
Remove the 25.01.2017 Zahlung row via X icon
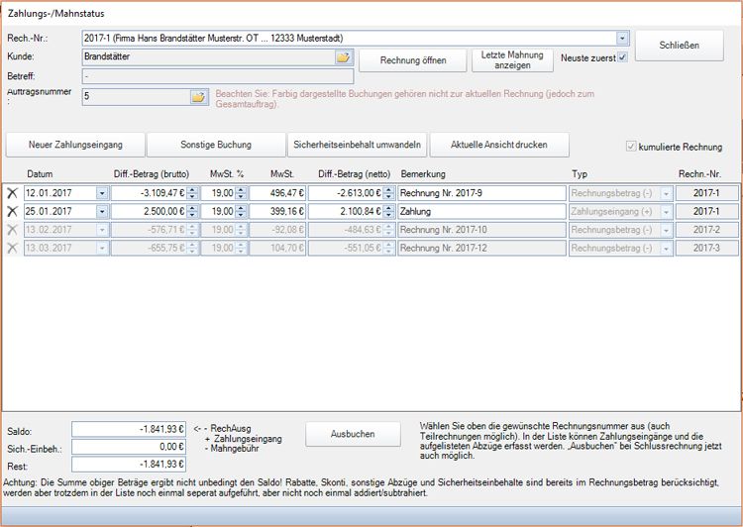(x=13, y=211)
